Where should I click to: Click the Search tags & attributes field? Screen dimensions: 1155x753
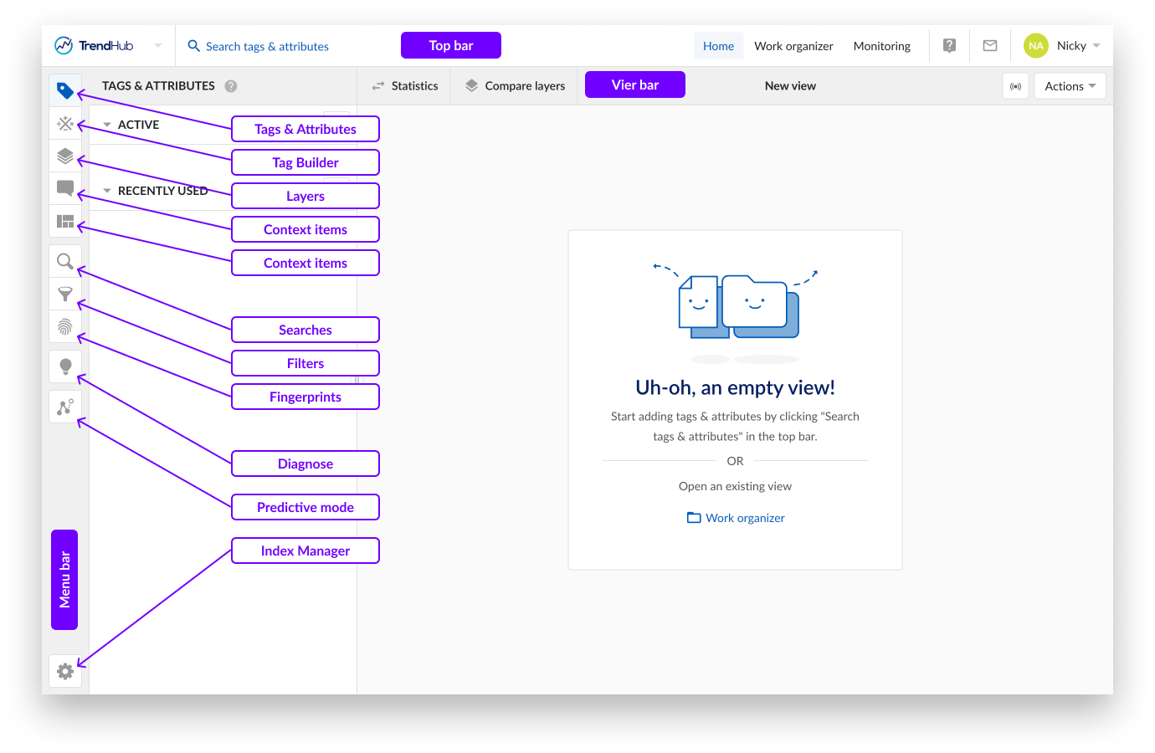[268, 46]
